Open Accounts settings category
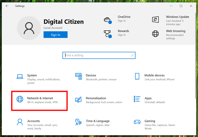198x137 pixels. tap(37, 124)
